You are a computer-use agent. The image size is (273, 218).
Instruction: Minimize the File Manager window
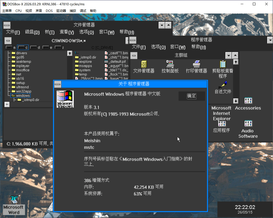[162, 25]
